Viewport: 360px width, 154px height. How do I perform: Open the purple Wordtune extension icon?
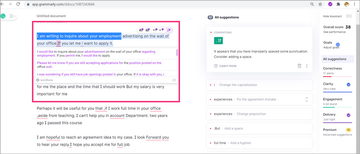click(330, 4)
